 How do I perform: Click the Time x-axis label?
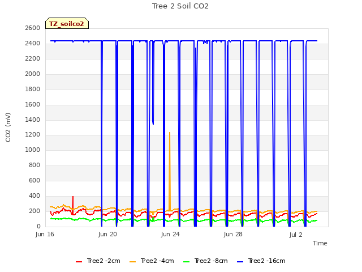pos(320,243)
